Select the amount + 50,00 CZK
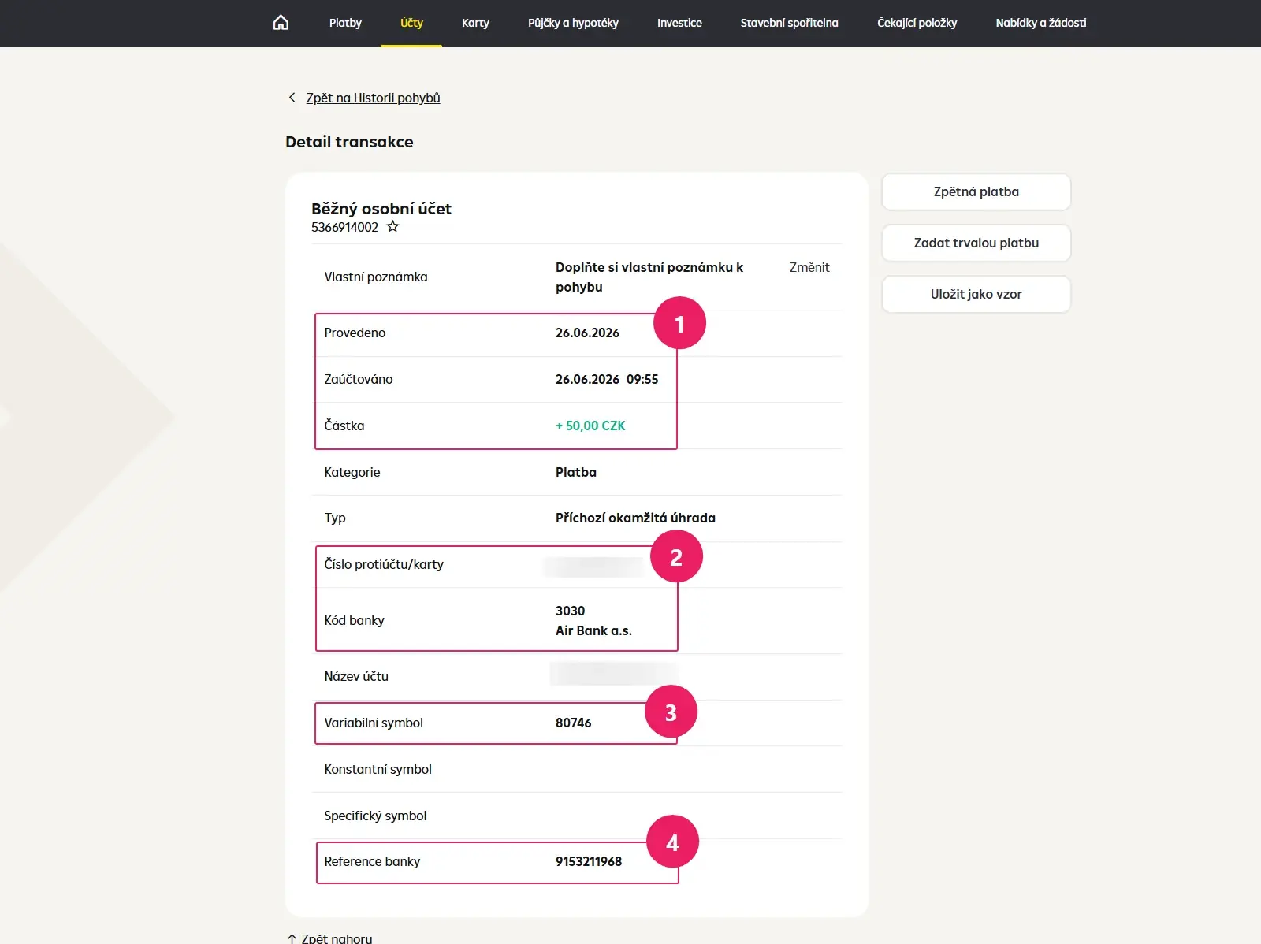1261x944 pixels. 590,426
